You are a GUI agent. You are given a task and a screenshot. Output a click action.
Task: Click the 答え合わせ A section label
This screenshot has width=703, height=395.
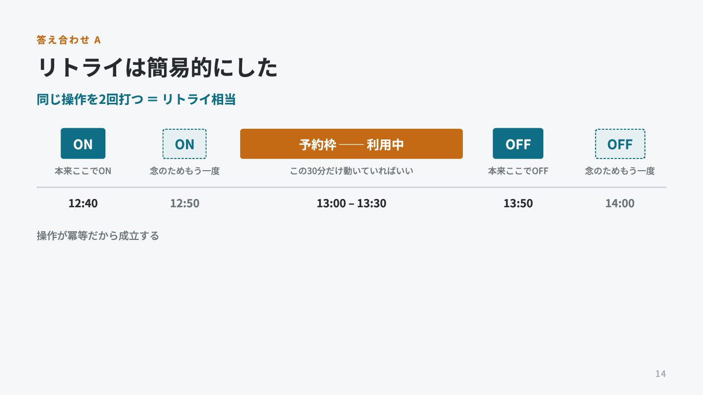69,40
